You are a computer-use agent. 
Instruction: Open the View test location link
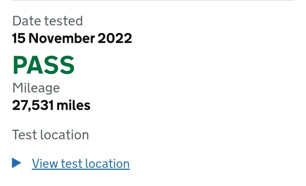pyautogui.click(x=81, y=164)
